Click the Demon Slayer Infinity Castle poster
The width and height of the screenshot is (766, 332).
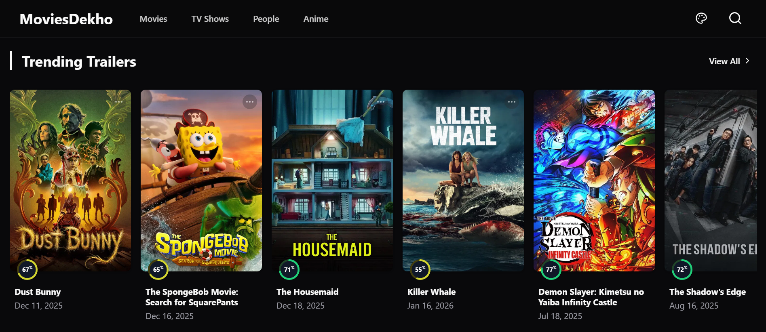pos(594,181)
